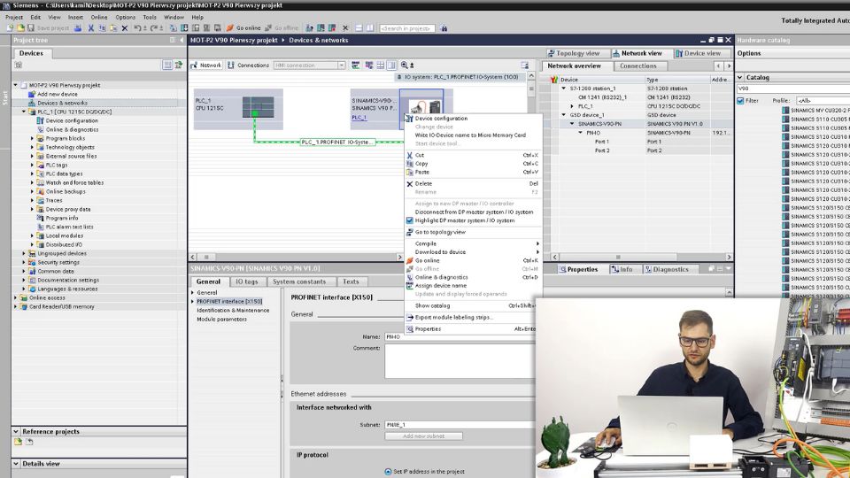Choose Disconnect from DP master system / IO system

pos(474,212)
